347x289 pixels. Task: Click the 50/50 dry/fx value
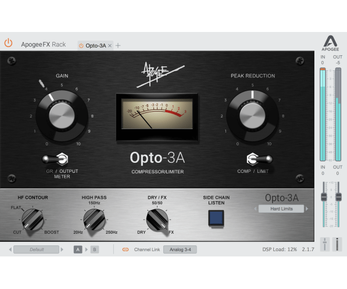pyautogui.click(x=157, y=203)
